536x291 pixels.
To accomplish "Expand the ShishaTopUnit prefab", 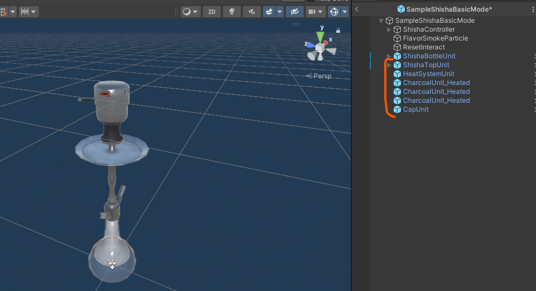I will click(389, 65).
